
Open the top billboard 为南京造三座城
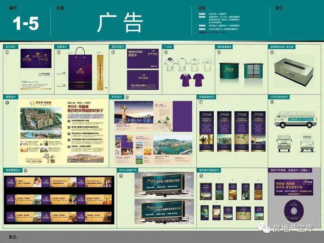164,185
